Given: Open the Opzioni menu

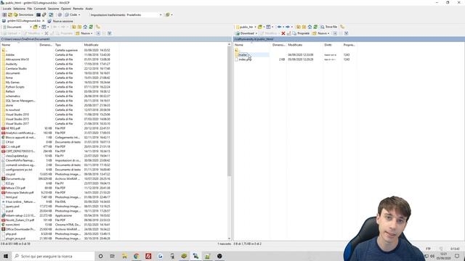Looking at the screenshot, I should (x=66, y=9).
